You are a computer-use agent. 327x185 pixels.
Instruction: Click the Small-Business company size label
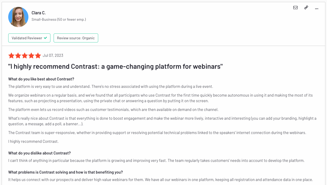(x=59, y=19)
